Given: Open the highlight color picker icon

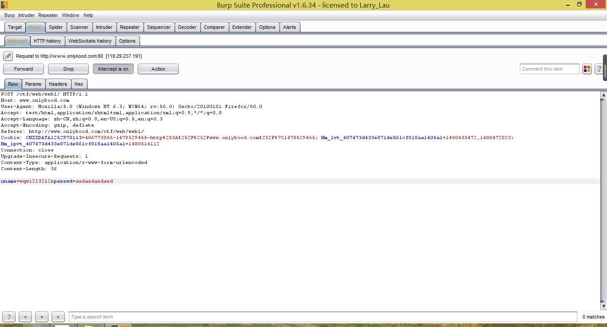Looking at the screenshot, I should [587, 69].
